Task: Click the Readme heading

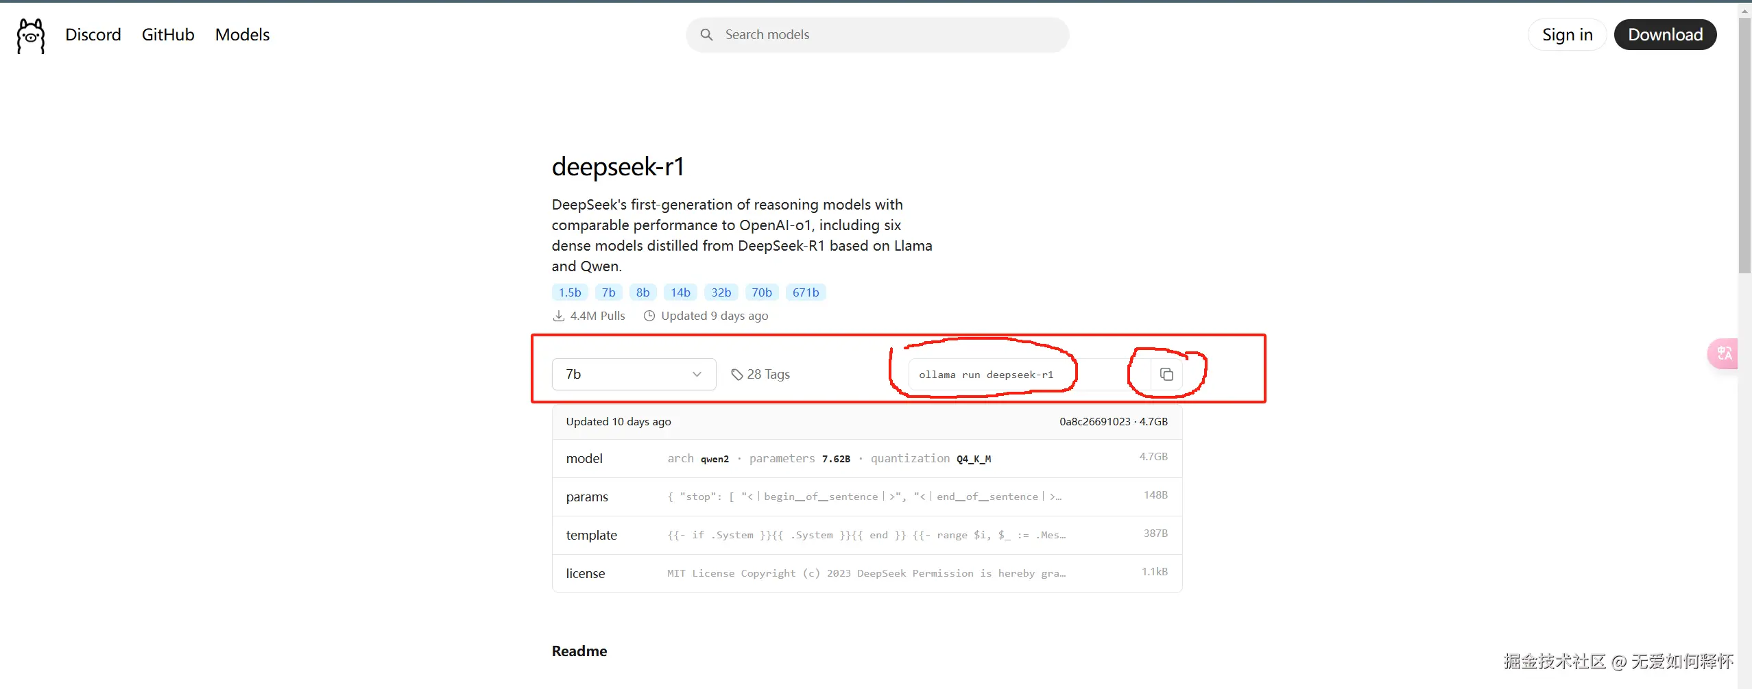Action: pos(579,651)
